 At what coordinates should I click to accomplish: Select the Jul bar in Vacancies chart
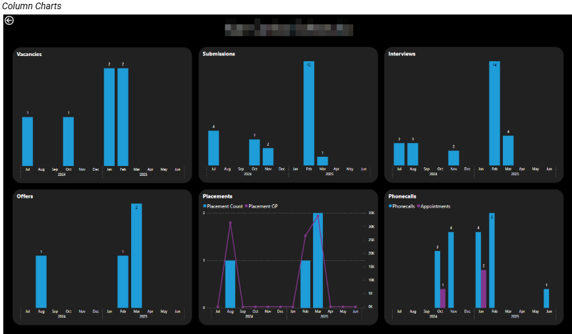pos(28,142)
